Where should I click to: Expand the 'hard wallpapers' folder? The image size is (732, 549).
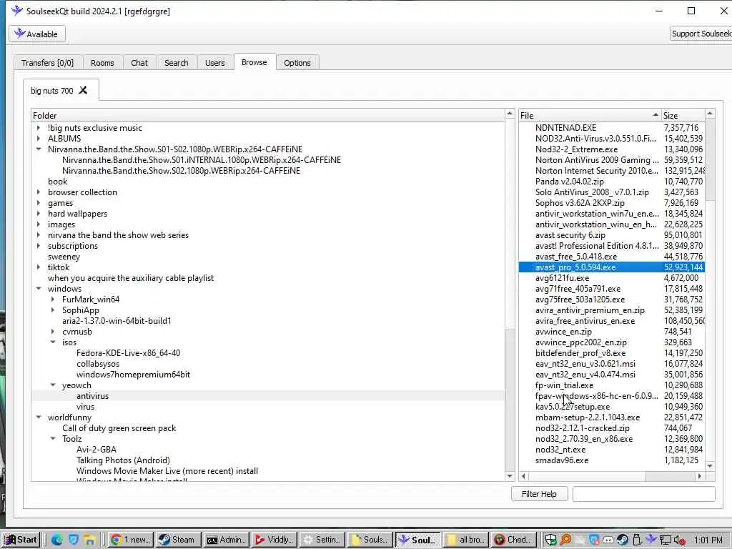coord(39,213)
